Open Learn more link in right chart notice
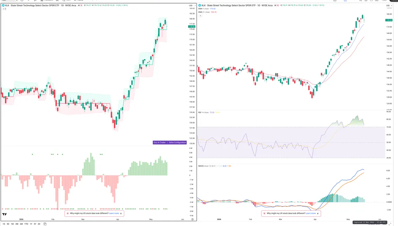This screenshot has width=398, height=226. click(311, 213)
